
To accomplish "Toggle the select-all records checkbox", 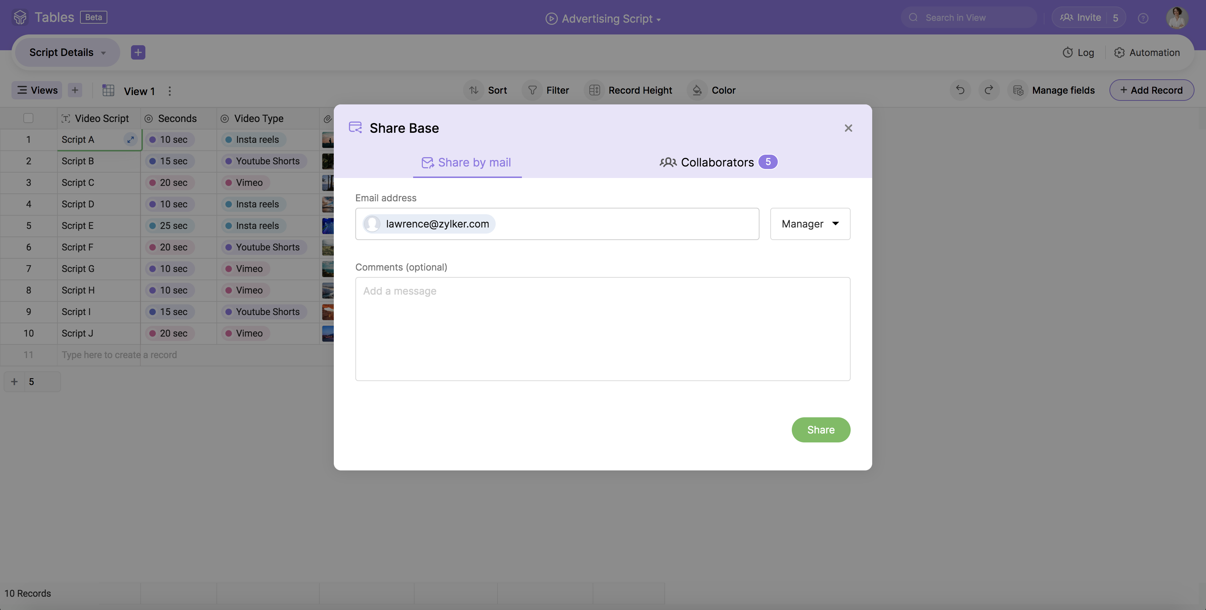I will [x=29, y=118].
